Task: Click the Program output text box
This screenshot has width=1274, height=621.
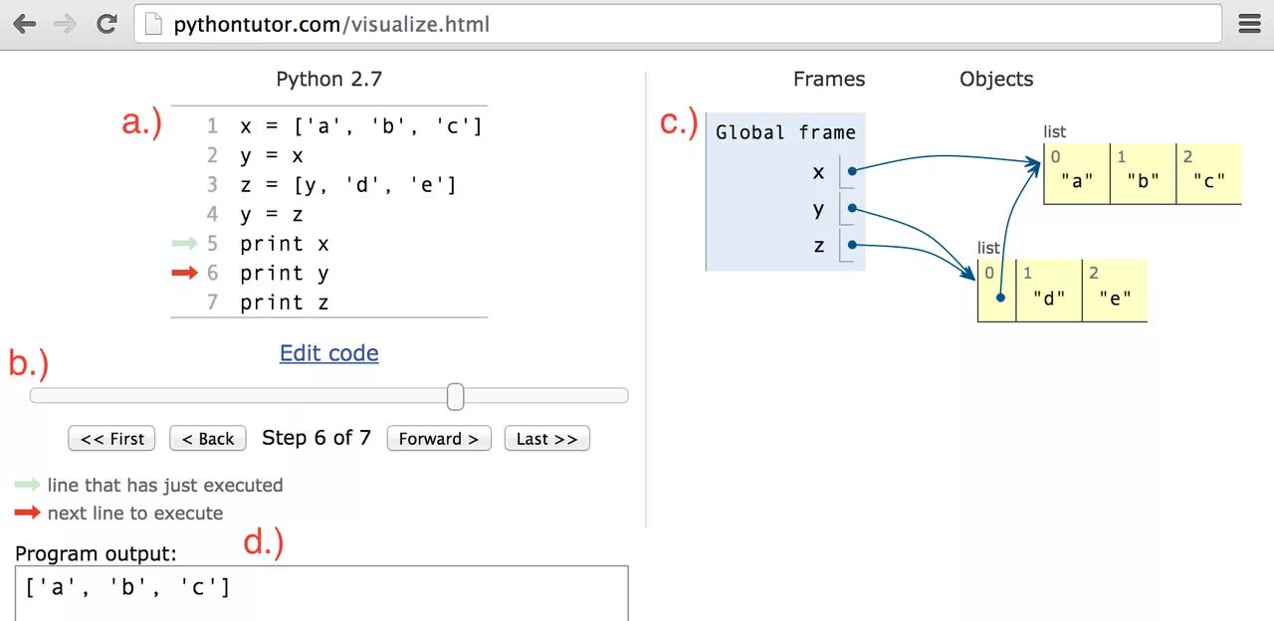Action: point(321,592)
